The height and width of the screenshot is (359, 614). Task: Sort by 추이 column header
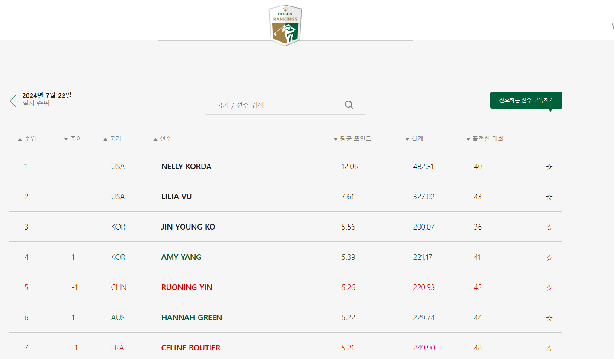(73, 139)
